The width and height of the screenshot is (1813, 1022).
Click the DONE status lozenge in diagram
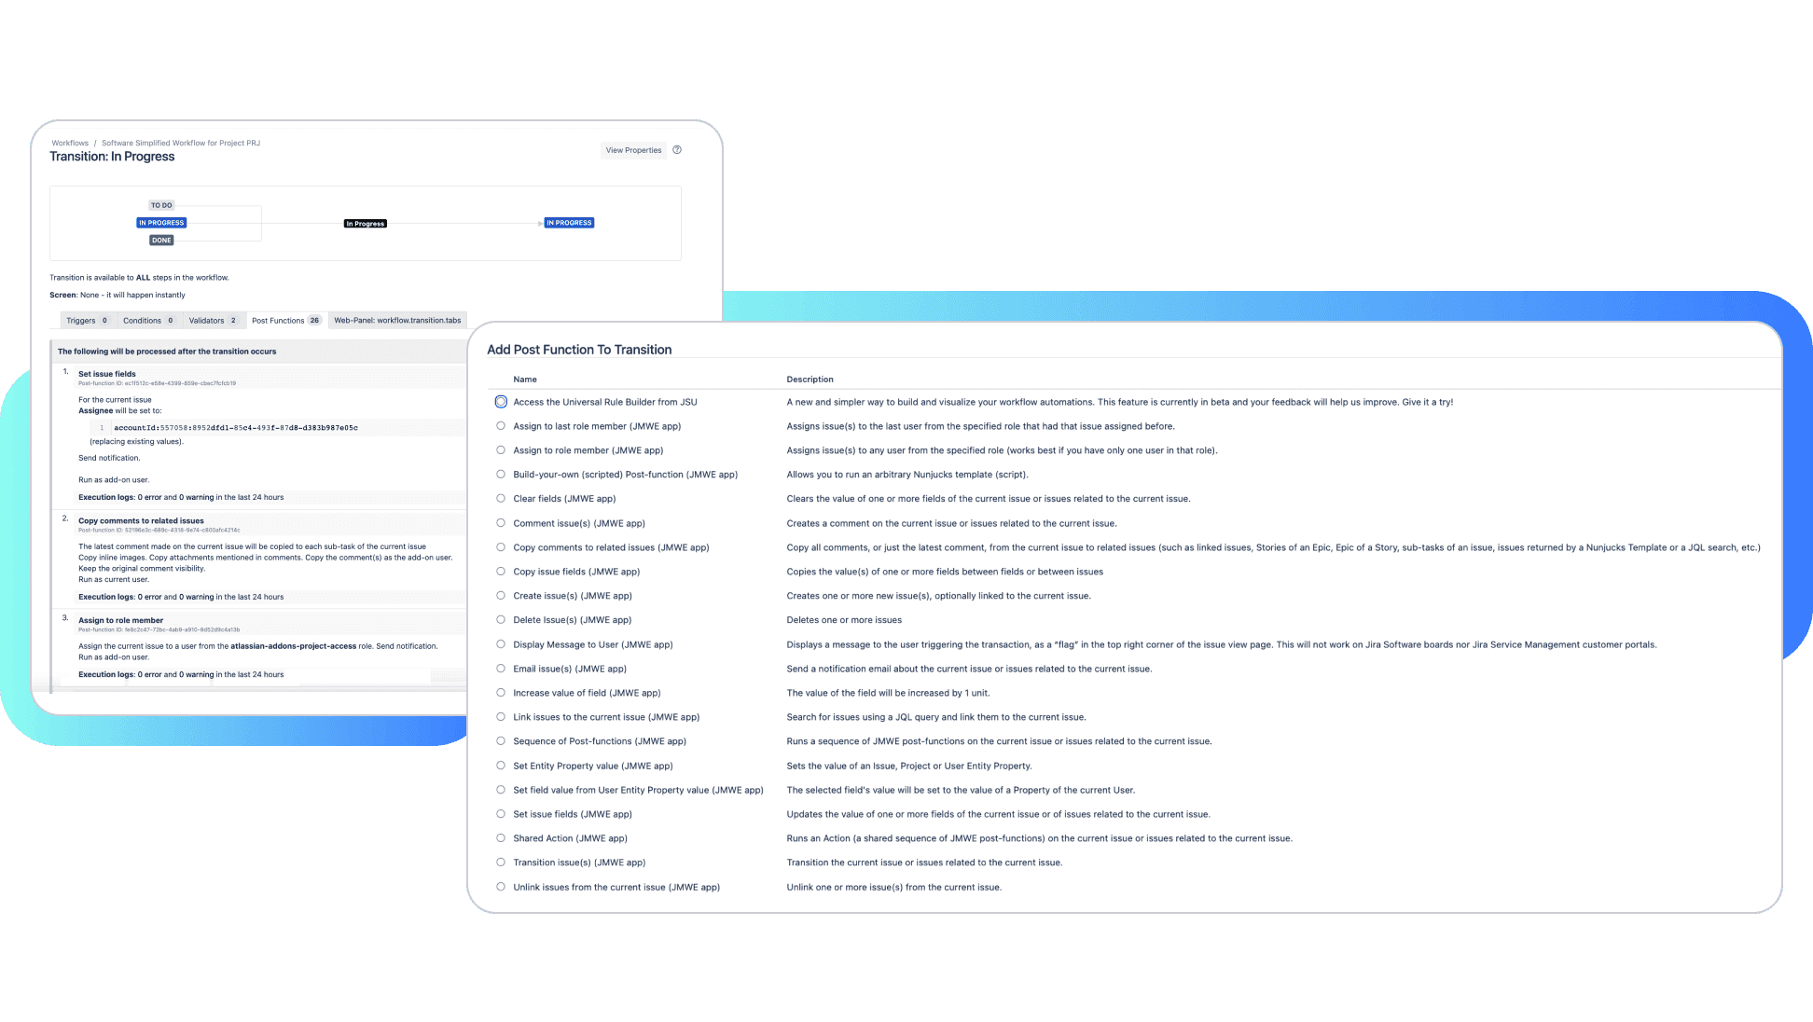point(161,241)
